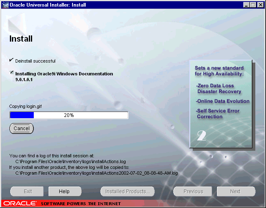Click the Deinstall successful checkmark icon
The height and width of the screenshot is (208, 266).
click(12, 60)
